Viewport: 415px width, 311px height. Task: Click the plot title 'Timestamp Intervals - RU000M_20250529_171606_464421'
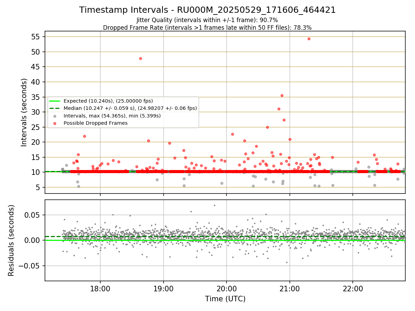[x=207, y=10]
